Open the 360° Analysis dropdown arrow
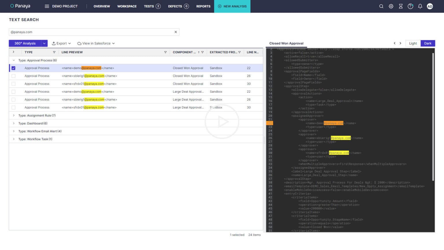 pyautogui.click(x=44, y=43)
